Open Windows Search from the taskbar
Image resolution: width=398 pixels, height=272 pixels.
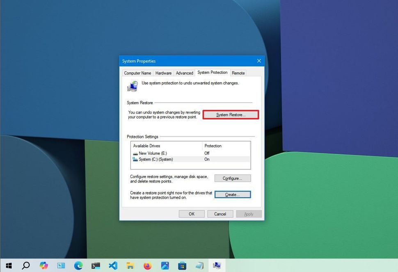coord(25,265)
